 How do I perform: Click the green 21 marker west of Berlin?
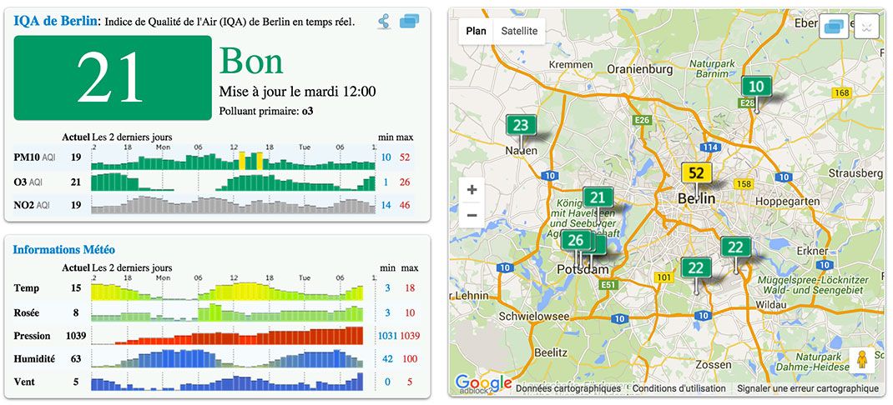tap(597, 197)
